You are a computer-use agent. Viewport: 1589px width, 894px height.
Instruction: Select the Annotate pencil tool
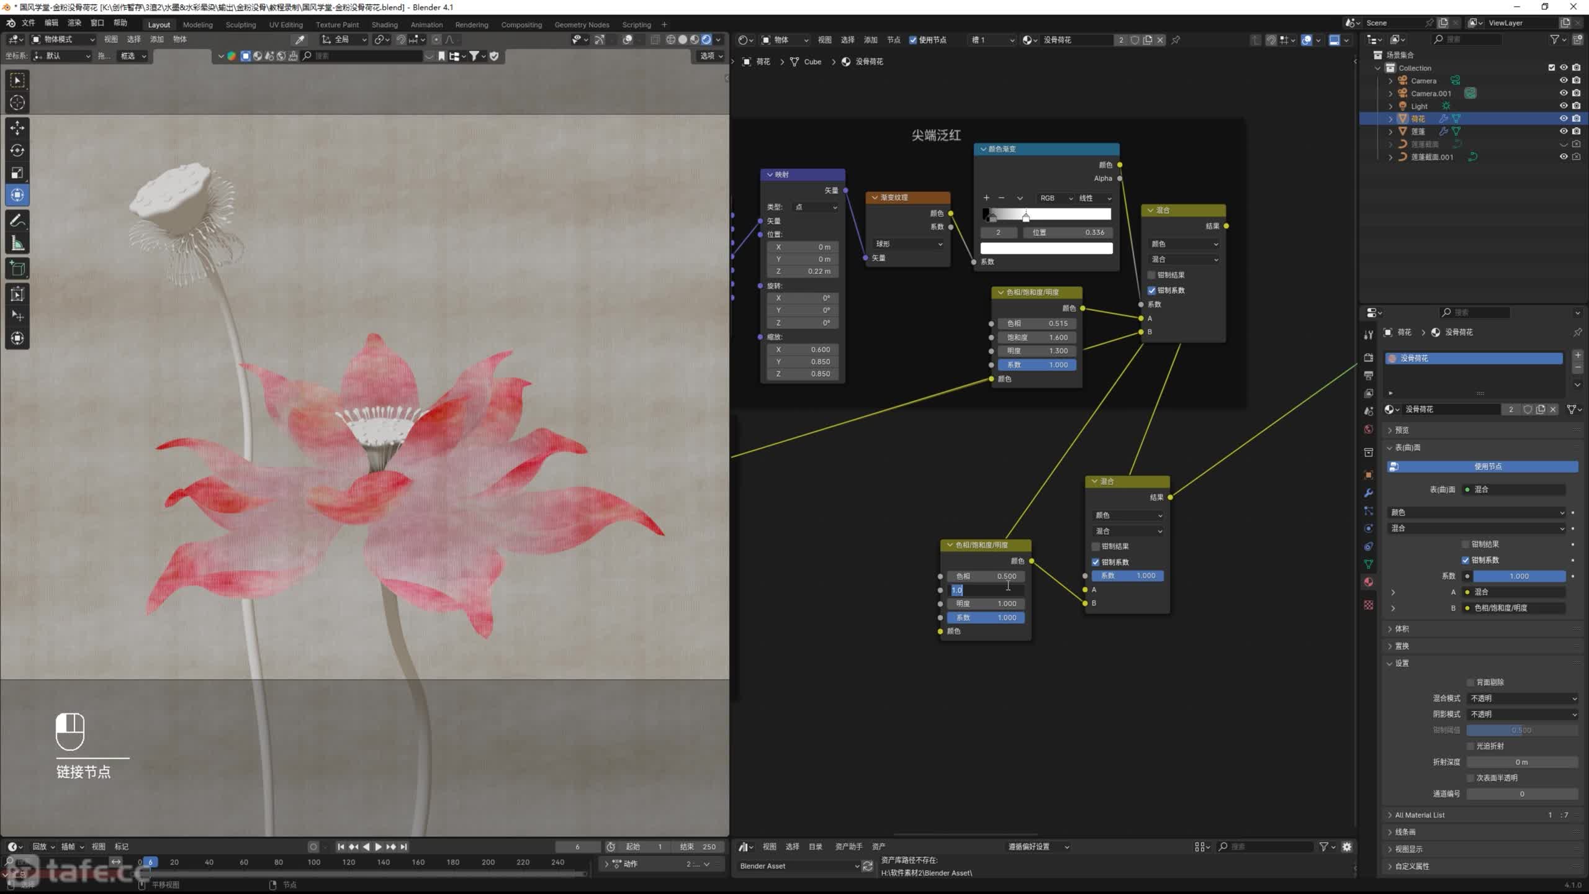click(17, 221)
